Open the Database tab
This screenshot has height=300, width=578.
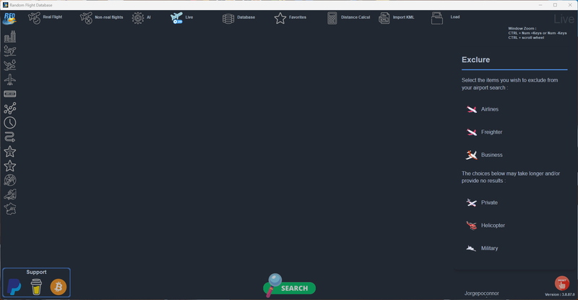pyautogui.click(x=228, y=18)
